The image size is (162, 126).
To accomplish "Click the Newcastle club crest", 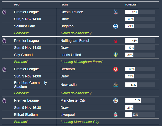I will (115, 85).
